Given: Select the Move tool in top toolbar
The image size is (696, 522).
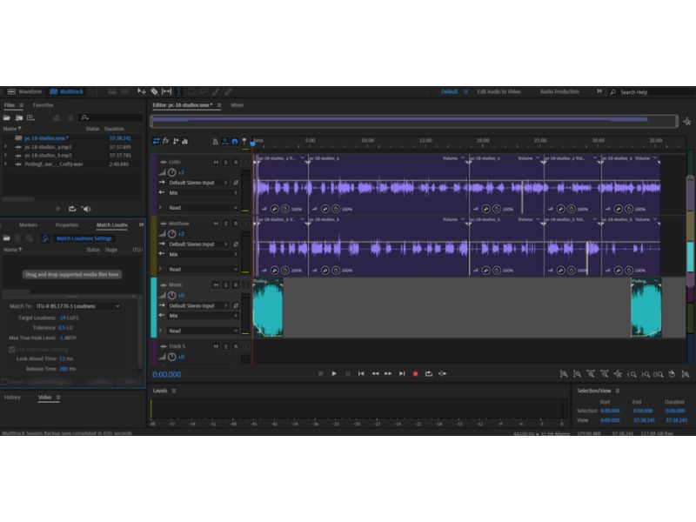Looking at the screenshot, I should coord(142,91).
